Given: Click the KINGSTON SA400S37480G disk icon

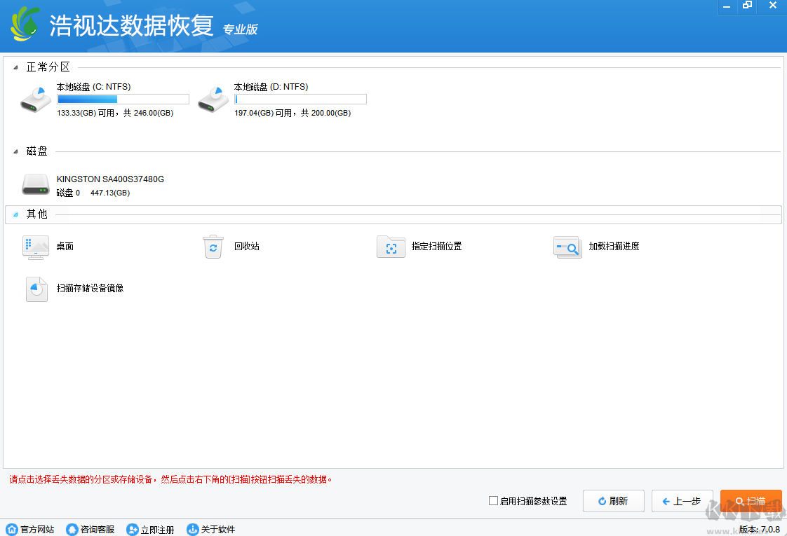Looking at the screenshot, I should 35,184.
